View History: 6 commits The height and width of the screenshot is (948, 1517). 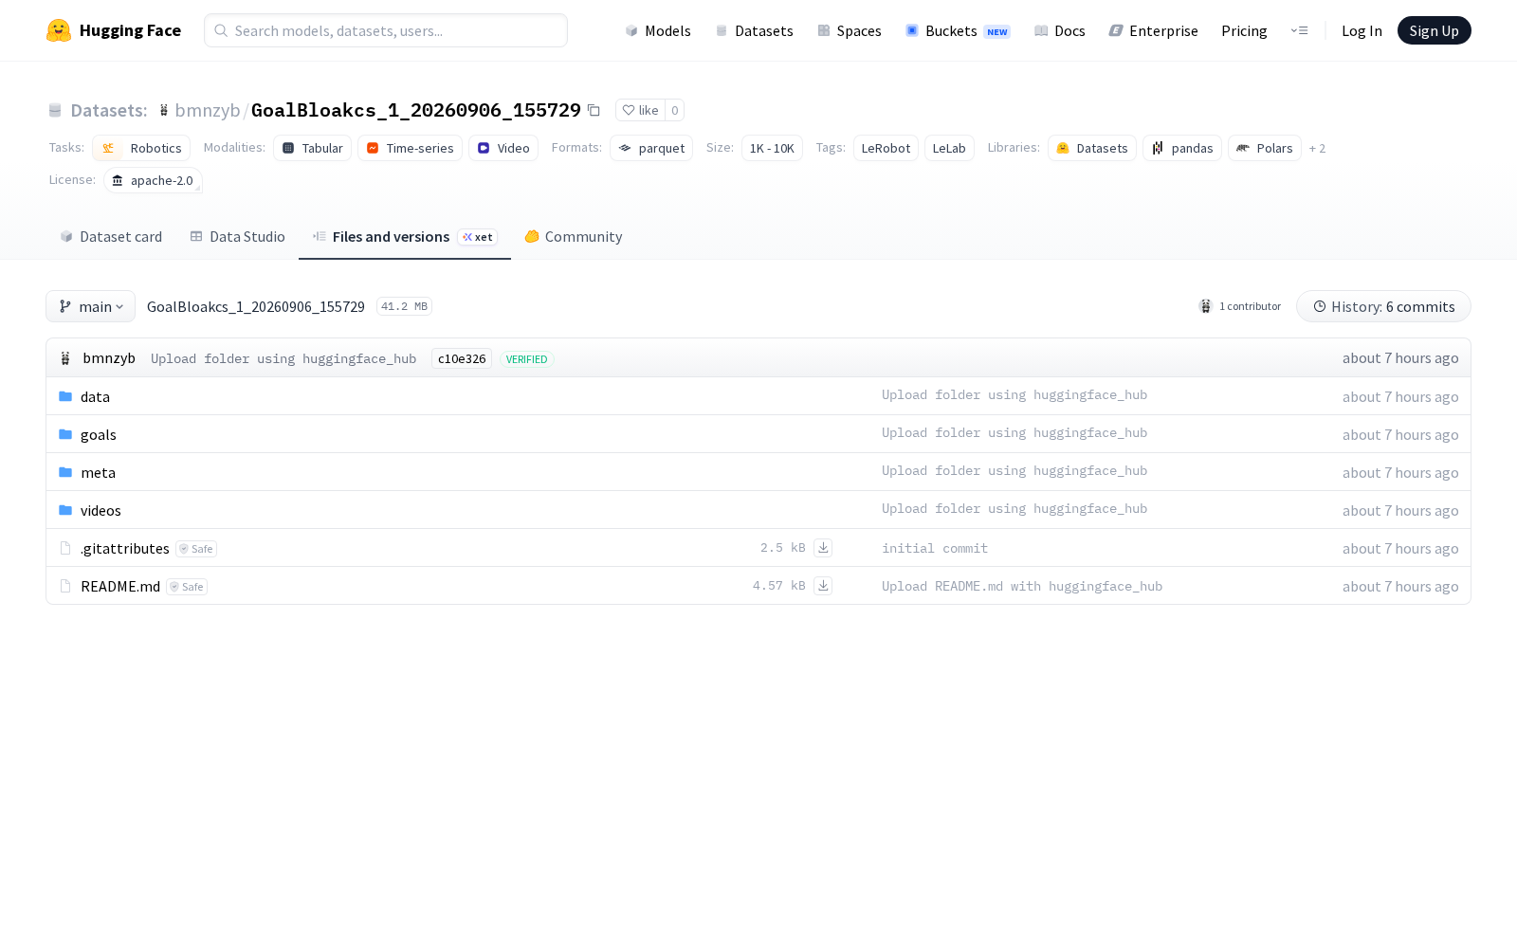click(1383, 306)
